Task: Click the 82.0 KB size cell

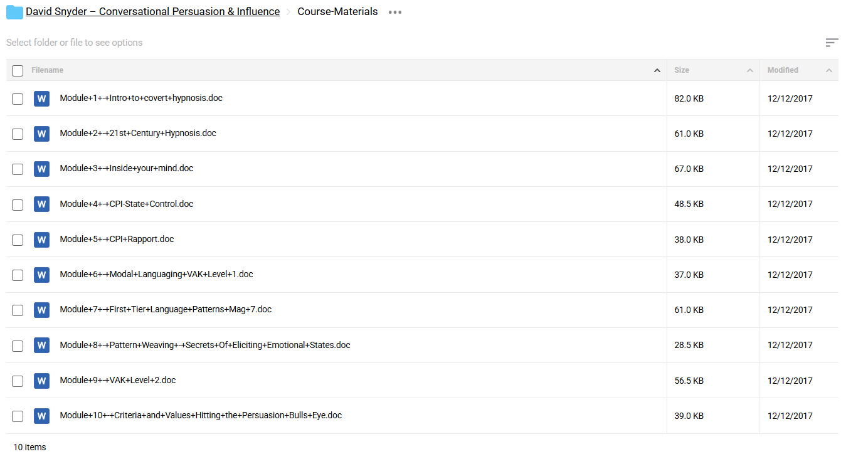Action: (689, 98)
